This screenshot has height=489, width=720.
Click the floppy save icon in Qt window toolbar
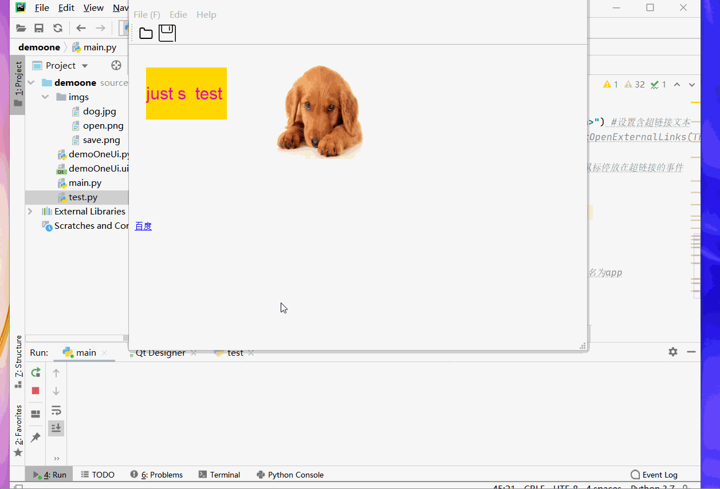pyautogui.click(x=167, y=33)
